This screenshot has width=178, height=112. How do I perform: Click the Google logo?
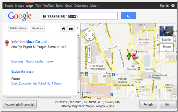click(x=20, y=16)
